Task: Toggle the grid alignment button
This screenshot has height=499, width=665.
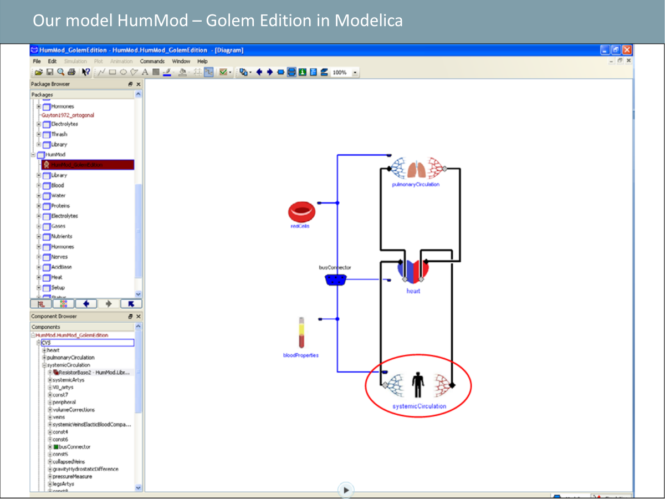Action: coord(196,72)
